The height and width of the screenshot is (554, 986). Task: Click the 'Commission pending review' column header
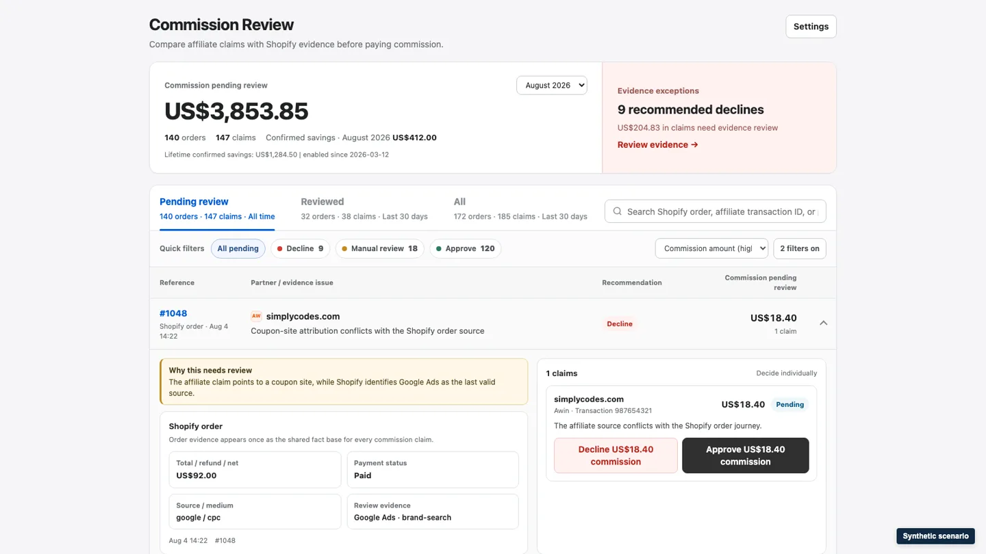(x=760, y=282)
